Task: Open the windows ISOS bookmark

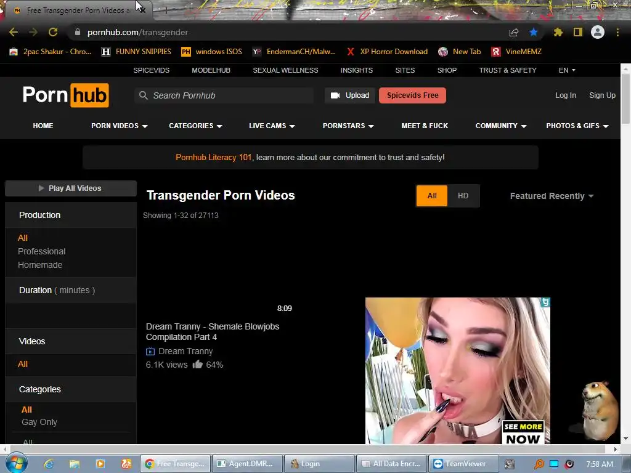Action: tap(212, 52)
